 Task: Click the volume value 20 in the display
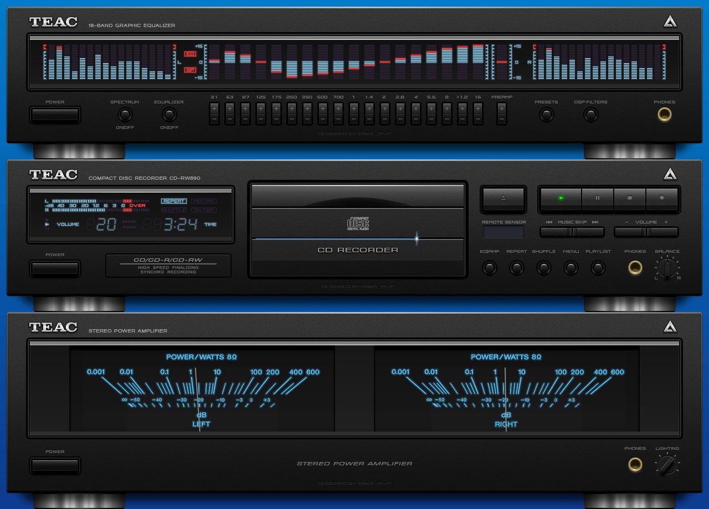coord(106,224)
